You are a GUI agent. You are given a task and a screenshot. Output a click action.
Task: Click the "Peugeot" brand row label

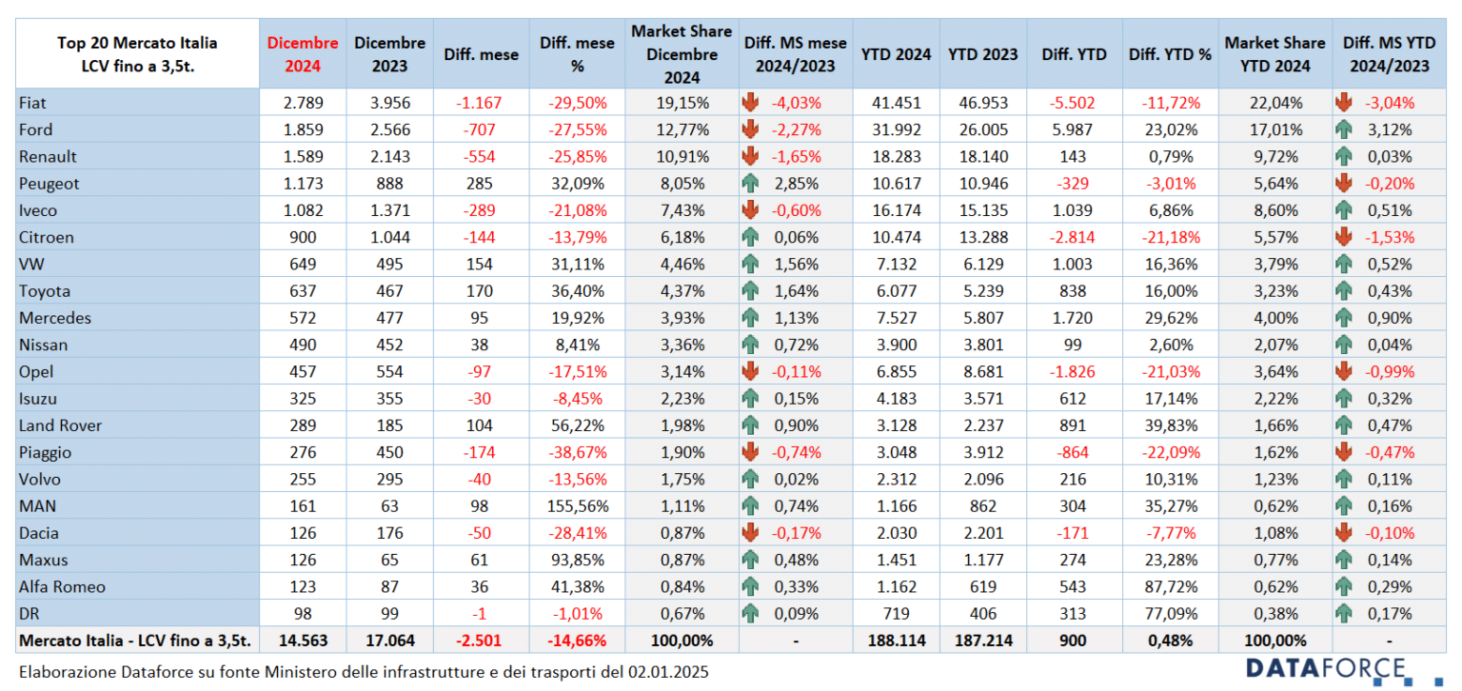click(x=49, y=184)
